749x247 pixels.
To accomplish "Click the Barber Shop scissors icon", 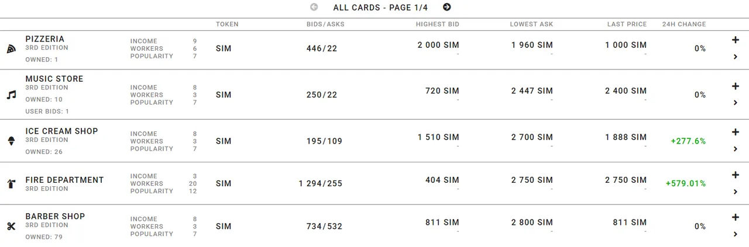I will point(11,227).
